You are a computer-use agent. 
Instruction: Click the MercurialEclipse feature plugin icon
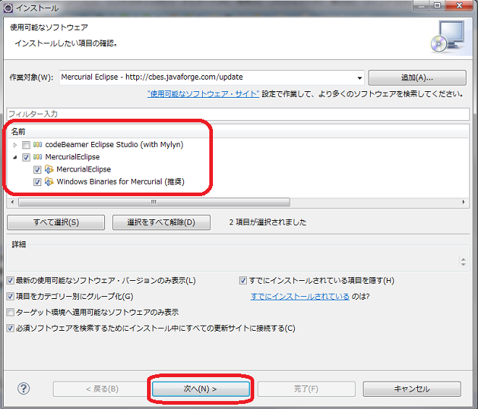tap(49, 169)
